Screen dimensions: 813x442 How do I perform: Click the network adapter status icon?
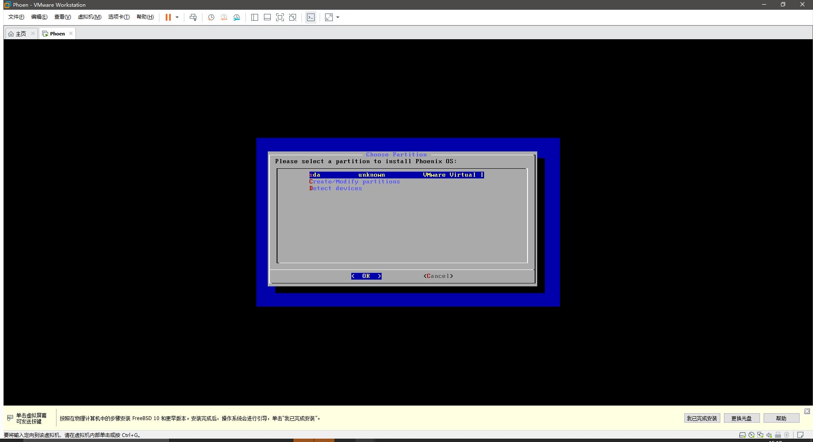[x=760, y=435]
